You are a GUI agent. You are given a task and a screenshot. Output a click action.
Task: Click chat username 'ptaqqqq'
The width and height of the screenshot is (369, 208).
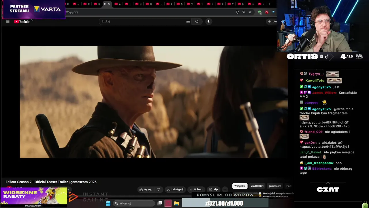point(312,103)
